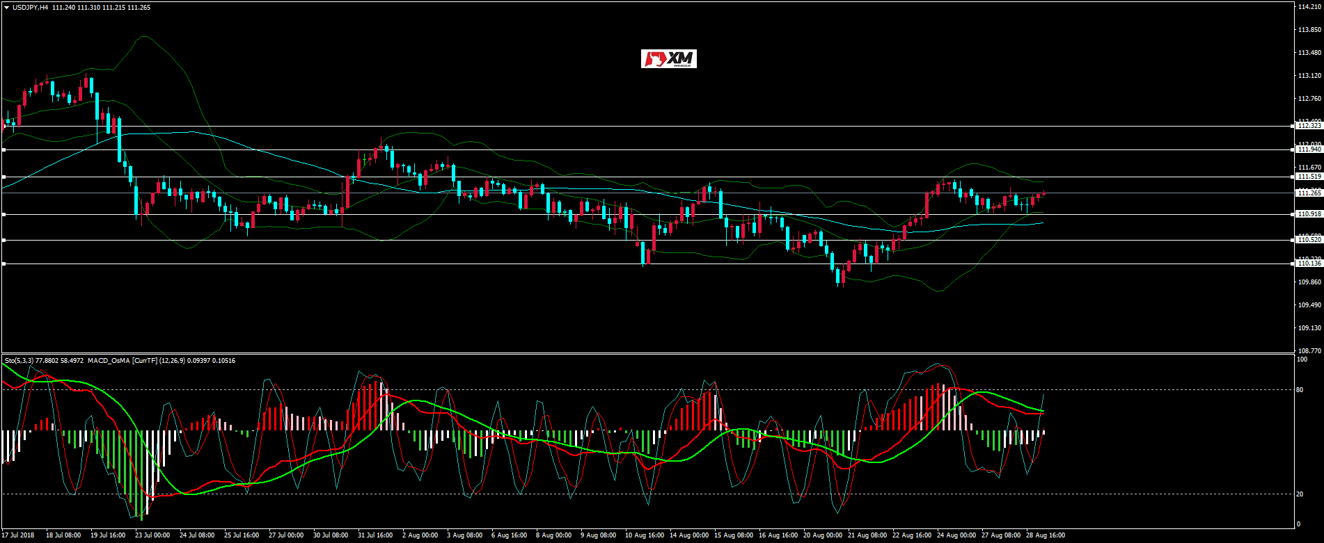Click the 113.480 price axis label

click(1310, 53)
